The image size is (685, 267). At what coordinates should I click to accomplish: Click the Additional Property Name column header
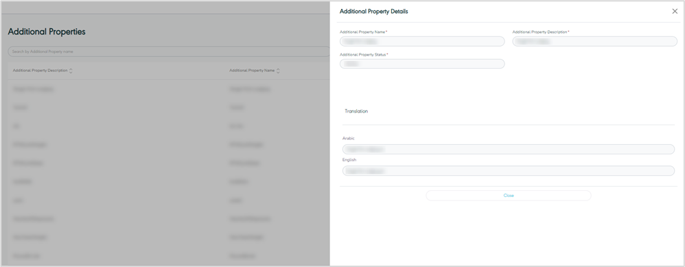252,71
